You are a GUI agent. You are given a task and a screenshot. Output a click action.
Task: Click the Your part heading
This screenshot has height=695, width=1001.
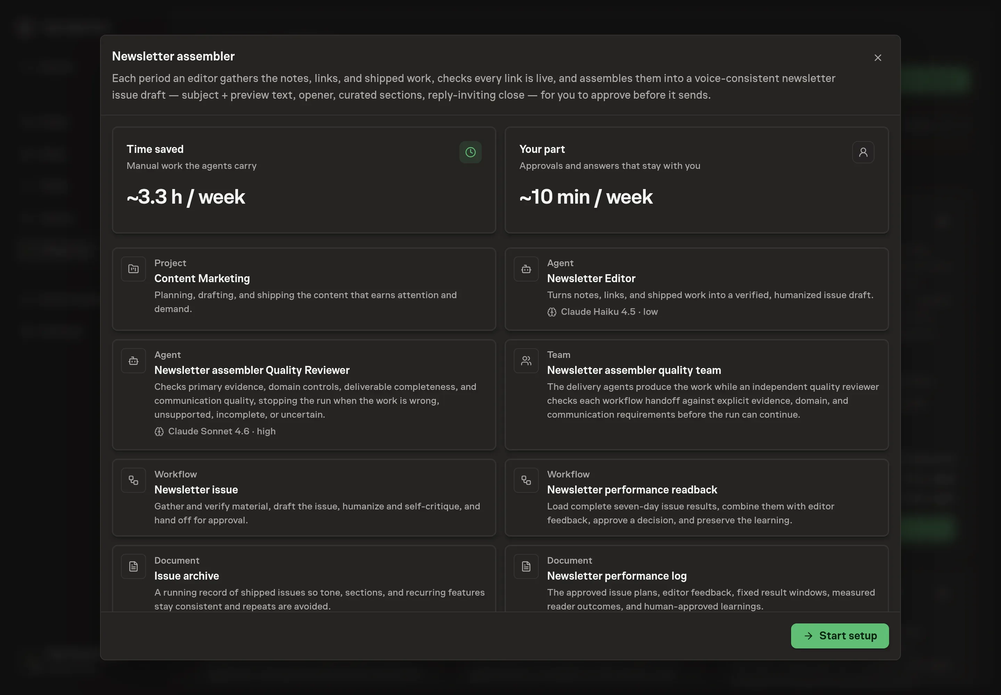click(542, 149)
